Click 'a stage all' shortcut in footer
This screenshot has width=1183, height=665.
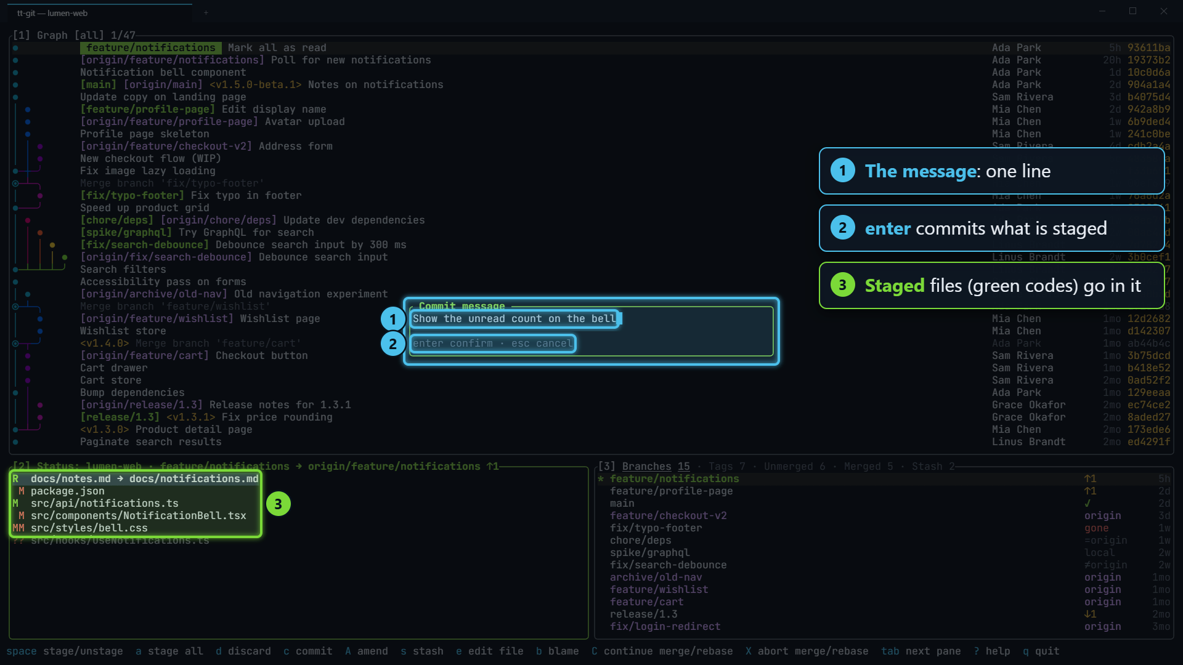[169, 651]
